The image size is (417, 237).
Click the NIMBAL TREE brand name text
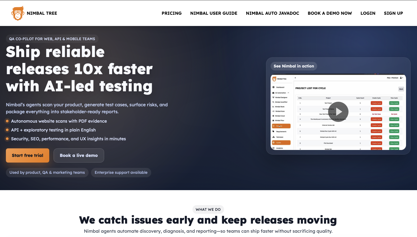click(42, 13)
